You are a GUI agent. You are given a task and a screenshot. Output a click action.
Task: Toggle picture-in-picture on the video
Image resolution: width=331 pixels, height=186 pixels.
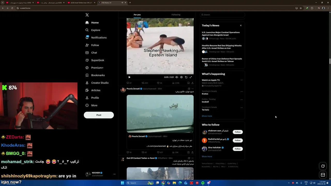tap(186, 77)
